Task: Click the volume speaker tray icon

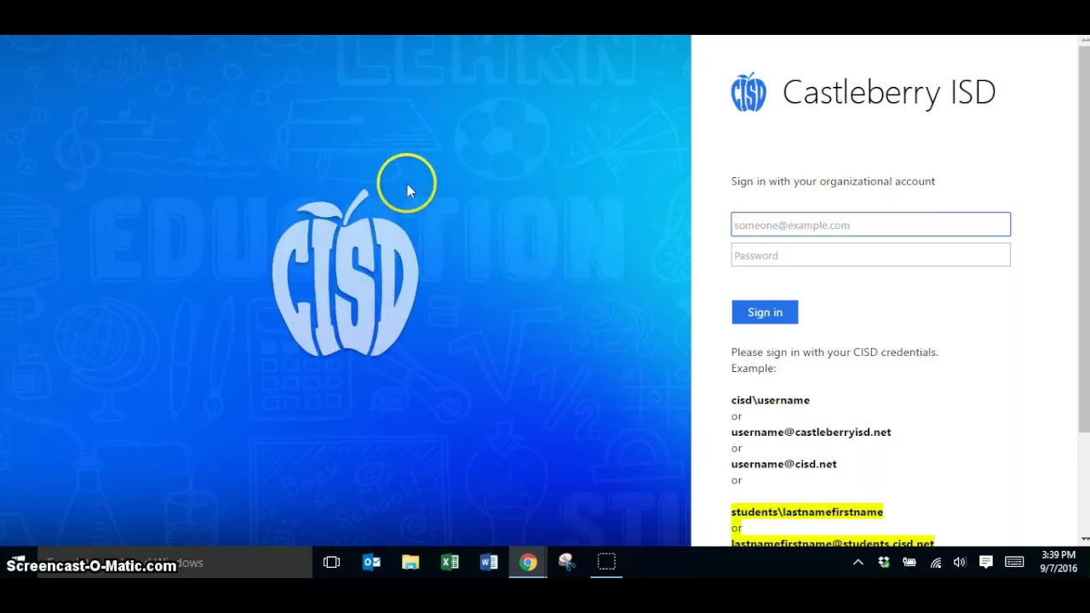Action: pyautogui.click(x=960, y=563)
